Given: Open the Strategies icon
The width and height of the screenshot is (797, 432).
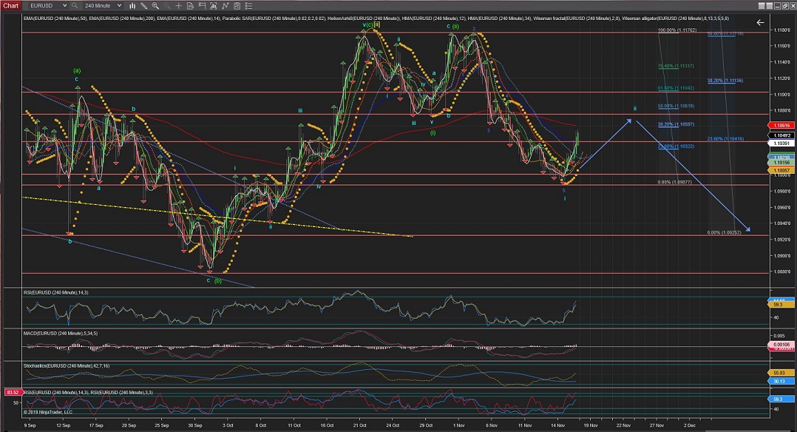Looking at the screenshot, I should pos(237,6).
